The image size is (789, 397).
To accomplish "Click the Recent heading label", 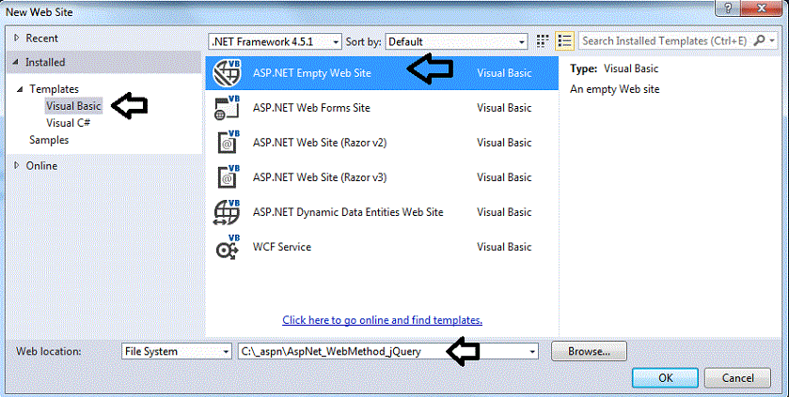I will click(x=41, y=38).
